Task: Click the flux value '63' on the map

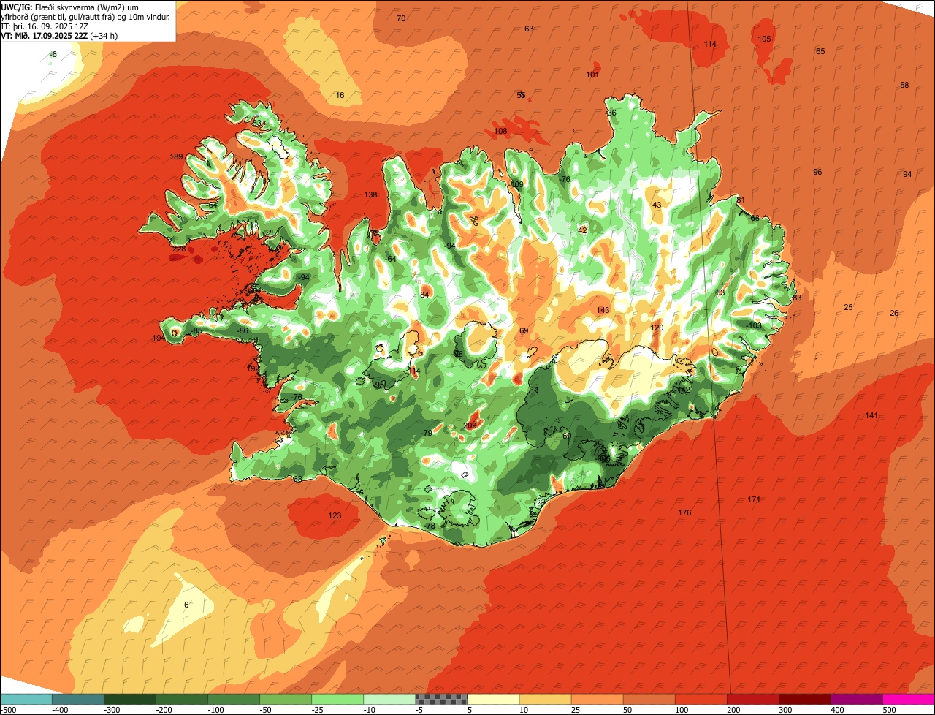Action: [529, 29]
